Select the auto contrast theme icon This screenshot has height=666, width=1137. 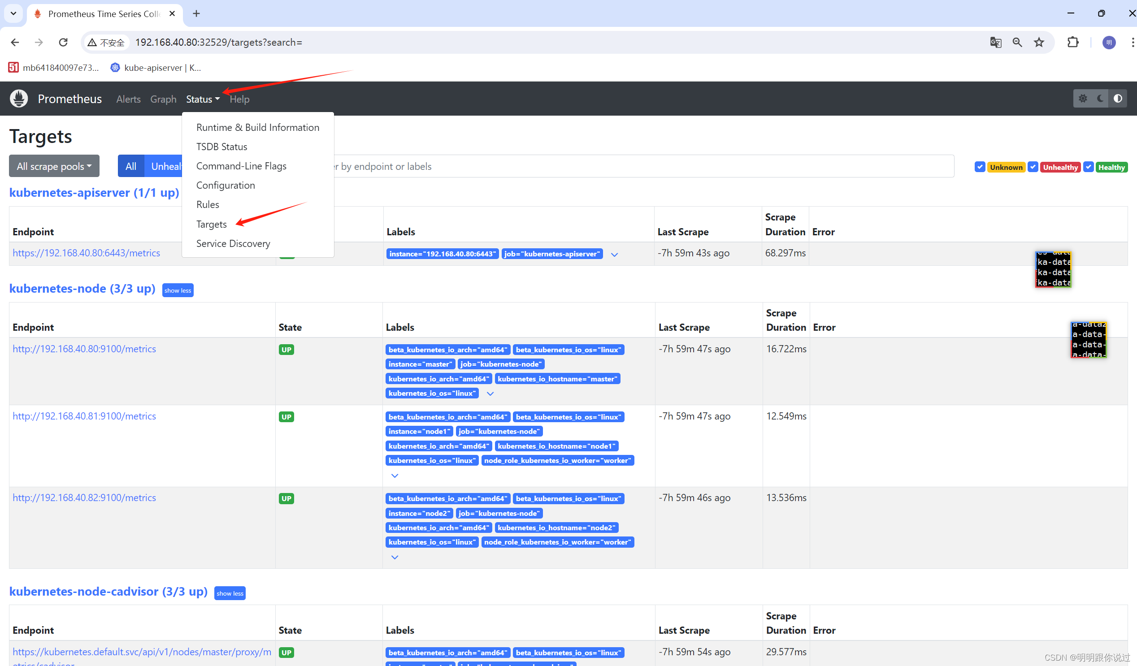point(1118,98)
